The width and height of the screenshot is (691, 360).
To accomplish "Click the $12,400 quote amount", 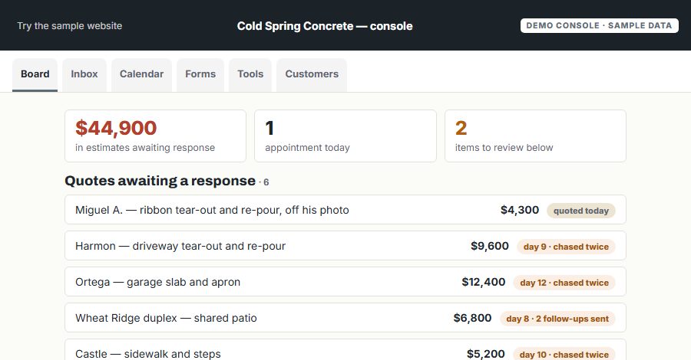I will point(484,282).
